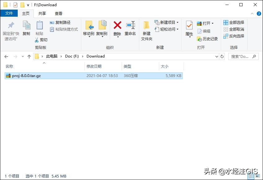The width and height of the screenshot is (263, 180).
Task: Click the Up one level arrow
Action: pyautogui.click(x=29, y=57)
